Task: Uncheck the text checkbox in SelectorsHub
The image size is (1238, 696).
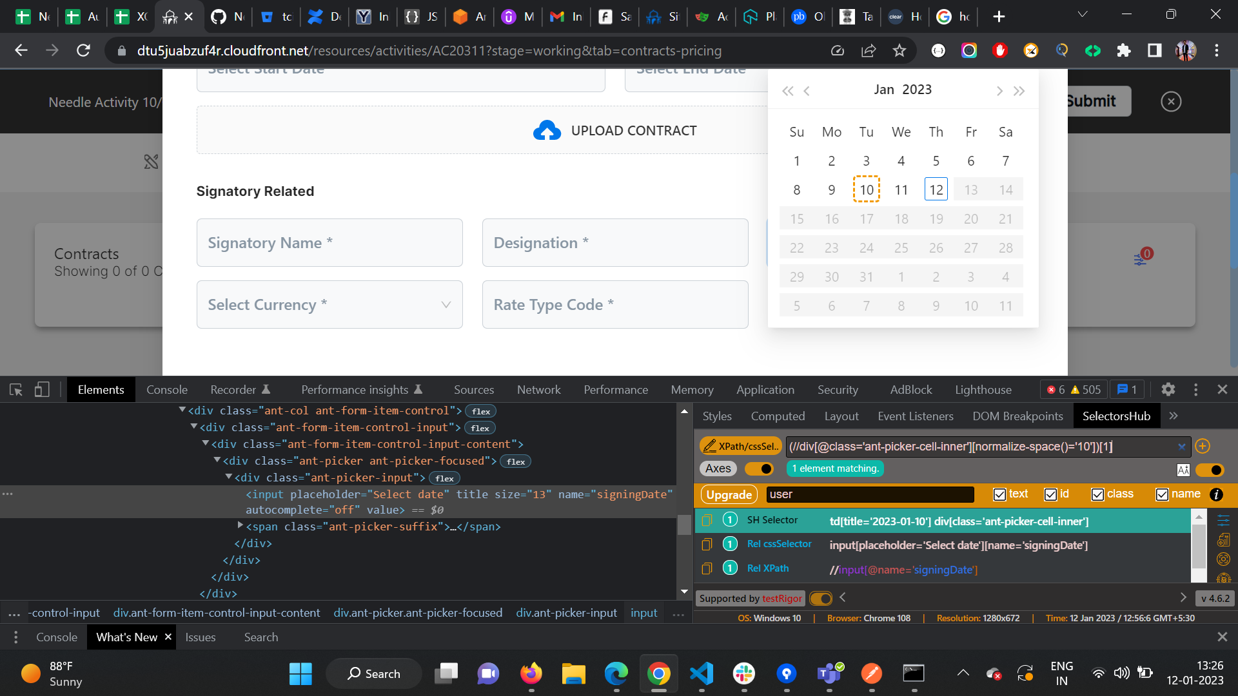Action: pos(999,494)
